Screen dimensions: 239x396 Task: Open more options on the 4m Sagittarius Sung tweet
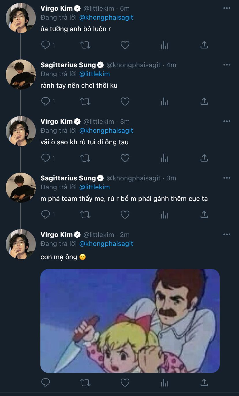click(x=227, y=65)
